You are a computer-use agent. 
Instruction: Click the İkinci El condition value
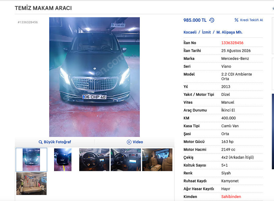228,110
